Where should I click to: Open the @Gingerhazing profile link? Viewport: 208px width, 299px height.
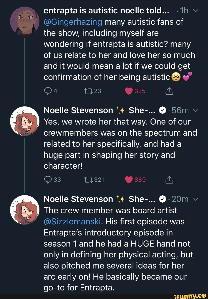(73, 22)
